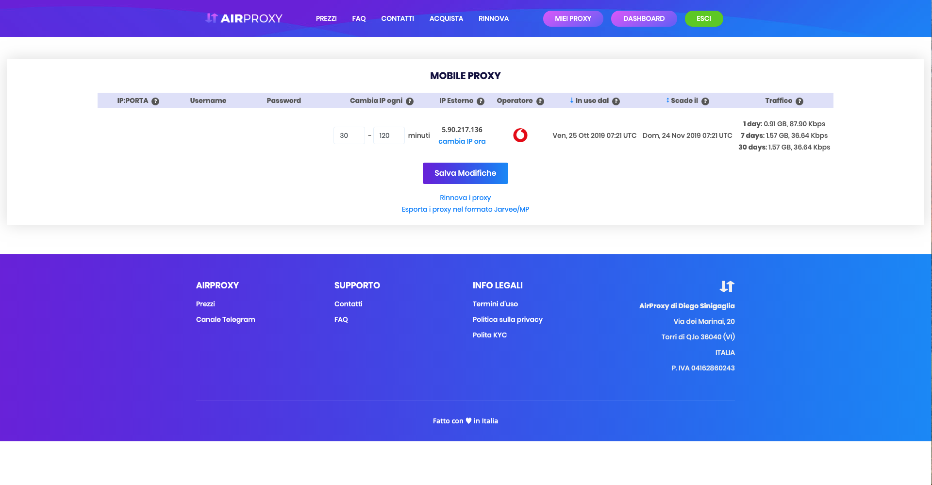Click the AirProxy logo in the header
The width and height of the screenshot is (932, 485).
244,18
